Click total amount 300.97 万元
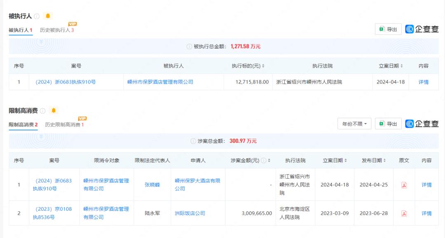The height and width of the screenshot is (238, 445). point(243,141)
